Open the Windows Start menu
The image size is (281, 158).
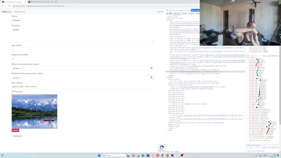pyautogui.click(x=99, y=155)
